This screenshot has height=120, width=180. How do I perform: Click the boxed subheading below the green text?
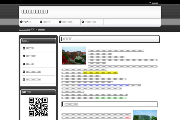109,104
